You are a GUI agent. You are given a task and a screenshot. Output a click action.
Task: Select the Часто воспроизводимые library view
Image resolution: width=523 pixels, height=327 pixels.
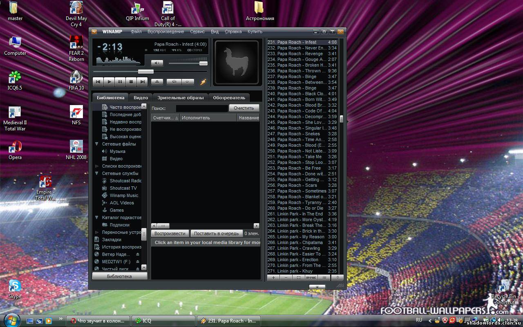point(121,107)
